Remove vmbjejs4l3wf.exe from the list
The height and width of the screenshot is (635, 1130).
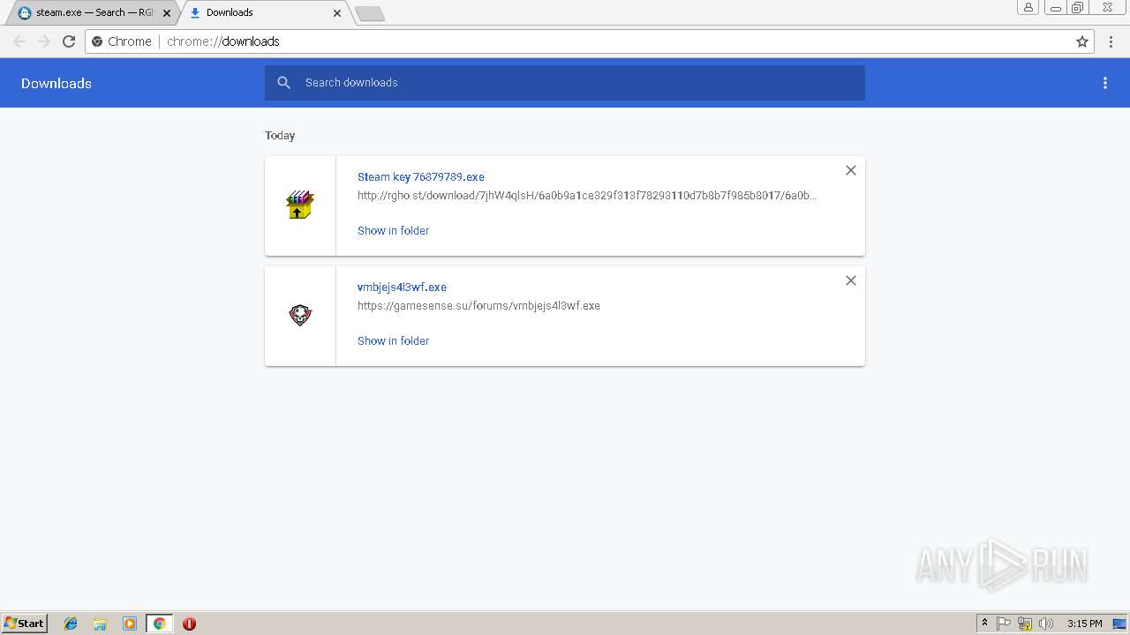pyautogui.click(x=851, y=280)
